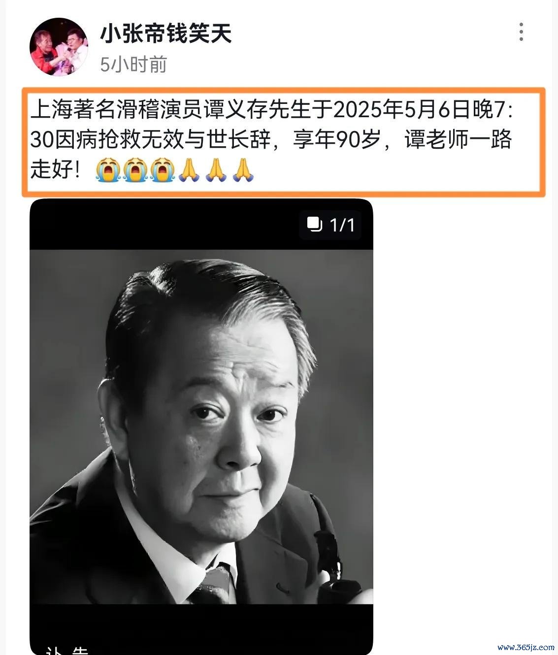
Task: Click the date 2025年5月6日 in post text
Action: [402, 110]
